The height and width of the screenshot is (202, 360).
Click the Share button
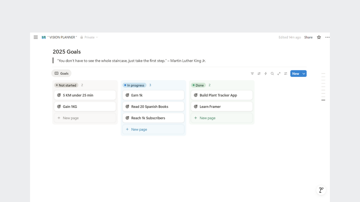coord(308,37)
